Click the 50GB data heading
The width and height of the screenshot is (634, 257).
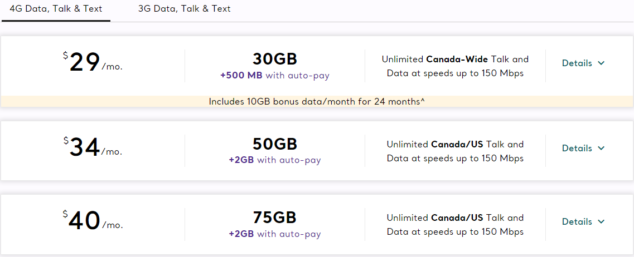click(x=275, y=144)
